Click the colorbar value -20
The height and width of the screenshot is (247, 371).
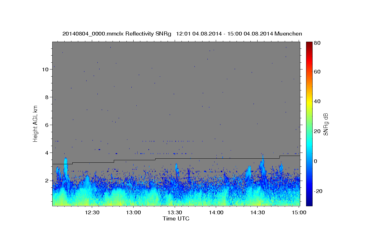318,191
